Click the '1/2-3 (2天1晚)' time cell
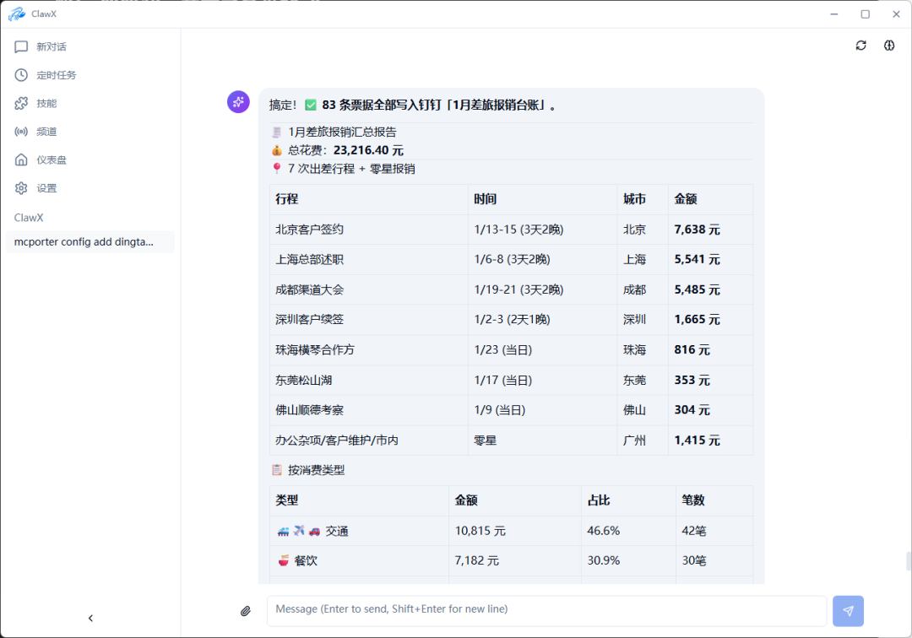 pyautogui.click(x=542, y=320)
